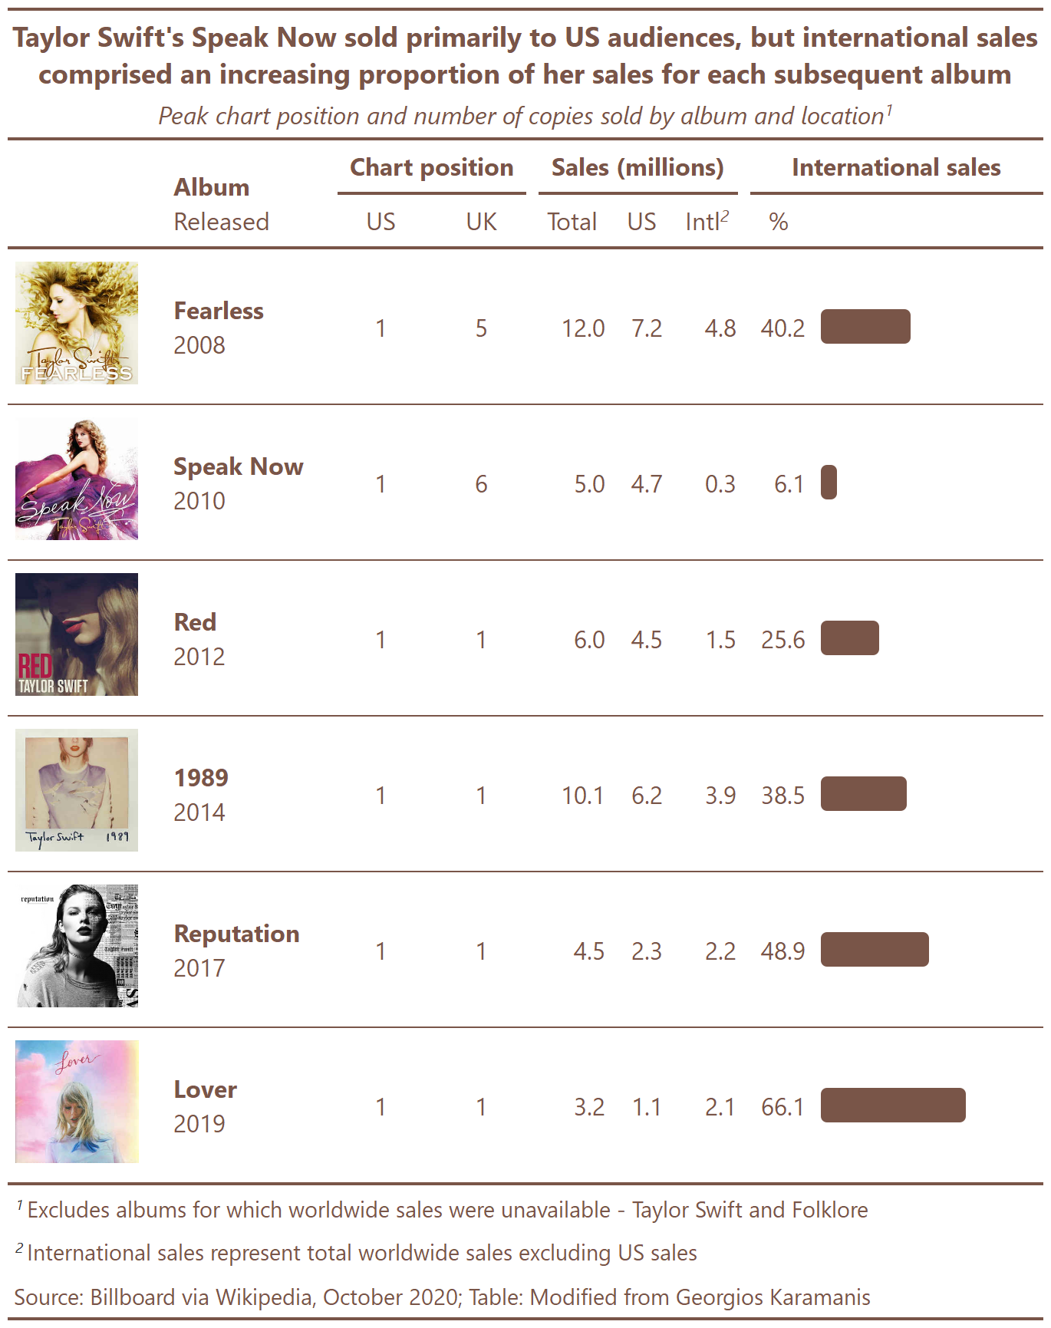Click the 1989 album cover
The image size is (1051, 1328).
pos(77,790)
